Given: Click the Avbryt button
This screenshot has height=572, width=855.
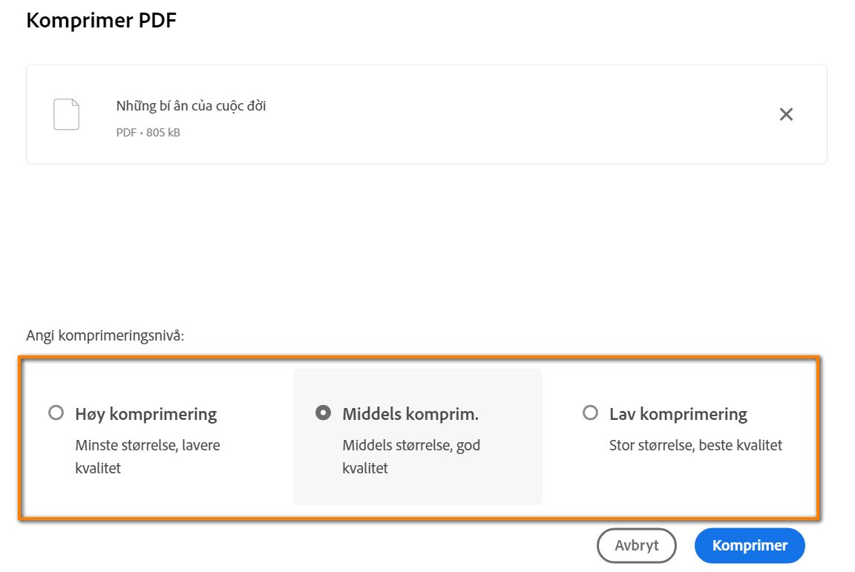Looking at the screenshot, I should (x=636, y=545).
